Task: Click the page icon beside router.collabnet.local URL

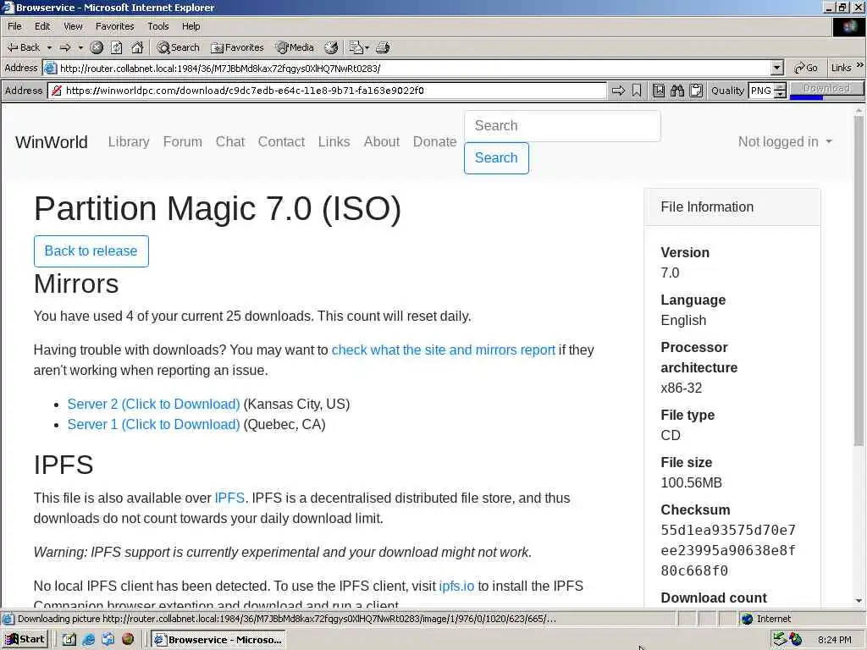Action: [50, 68]
